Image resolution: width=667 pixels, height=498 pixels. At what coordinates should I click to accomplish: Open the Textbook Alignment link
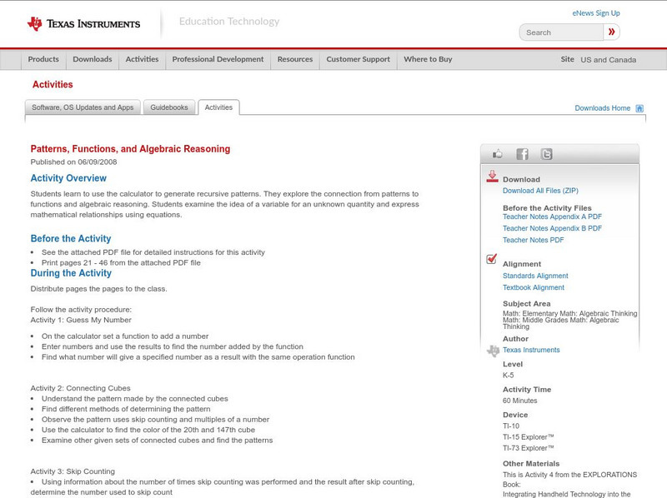click(x=534, y=287)
